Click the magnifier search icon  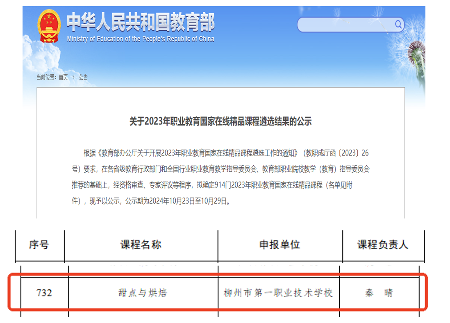pos(398,24)
